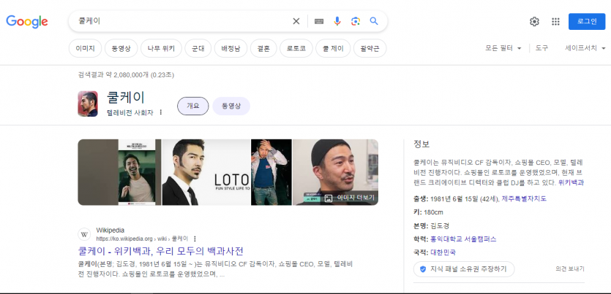Open the LOTO suit image thumbnail
This screenshot has width=611, height=294.
click(206, 172)
